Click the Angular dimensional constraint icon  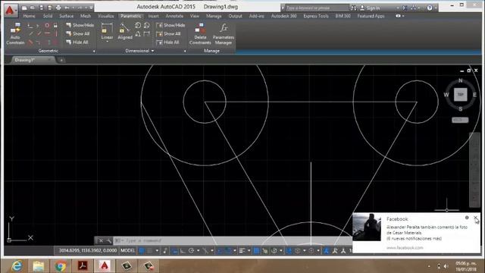[138, 33]
